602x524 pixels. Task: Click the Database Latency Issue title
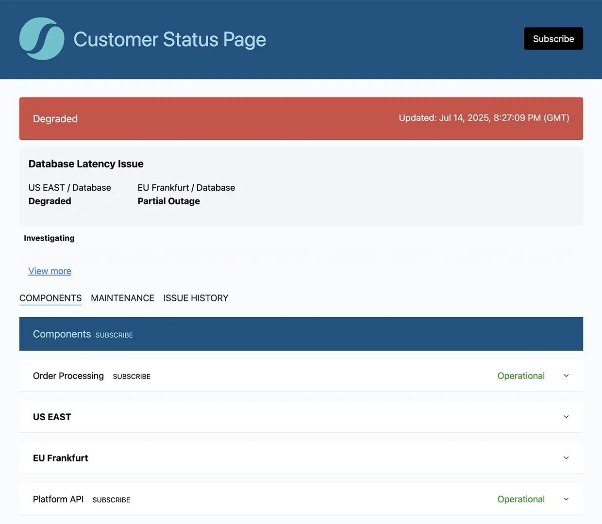tap(86, 164)
